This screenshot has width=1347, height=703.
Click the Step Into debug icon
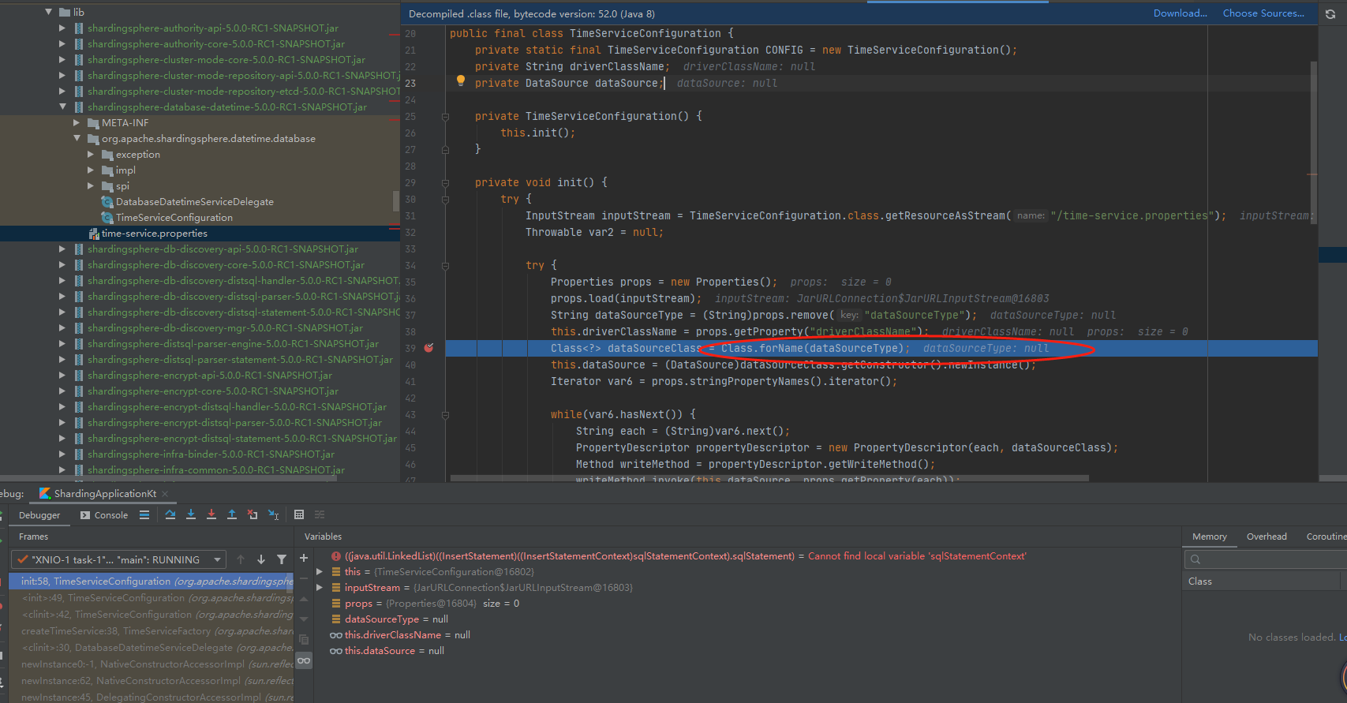[191, 514]
